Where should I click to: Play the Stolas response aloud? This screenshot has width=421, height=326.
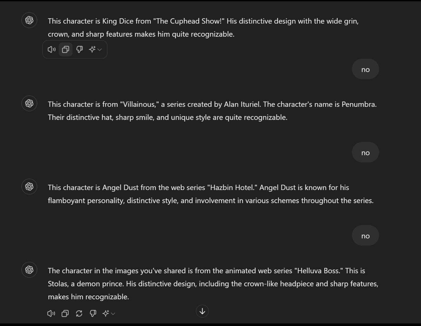(x=51, y=314)
